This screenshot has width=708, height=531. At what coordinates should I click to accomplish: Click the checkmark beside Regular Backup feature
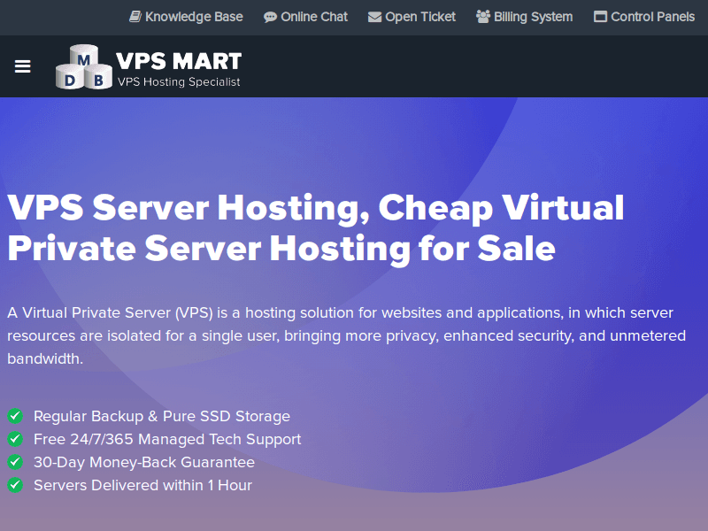pos(14,416)
